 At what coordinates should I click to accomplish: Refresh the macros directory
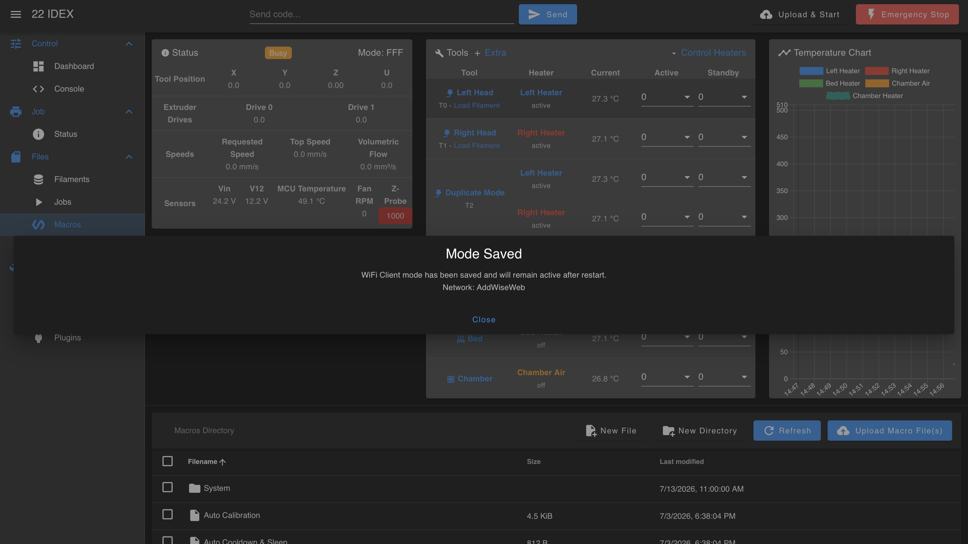(x=787, y=431)
